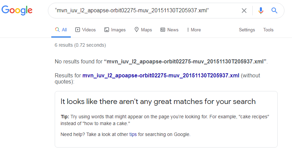Click the News newspaper icon
Screen dimensions: 292x151
point(163,30)
